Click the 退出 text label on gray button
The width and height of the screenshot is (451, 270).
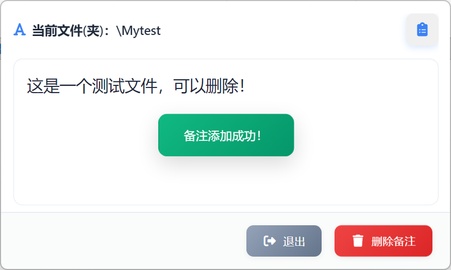click(x=294, y=241)
